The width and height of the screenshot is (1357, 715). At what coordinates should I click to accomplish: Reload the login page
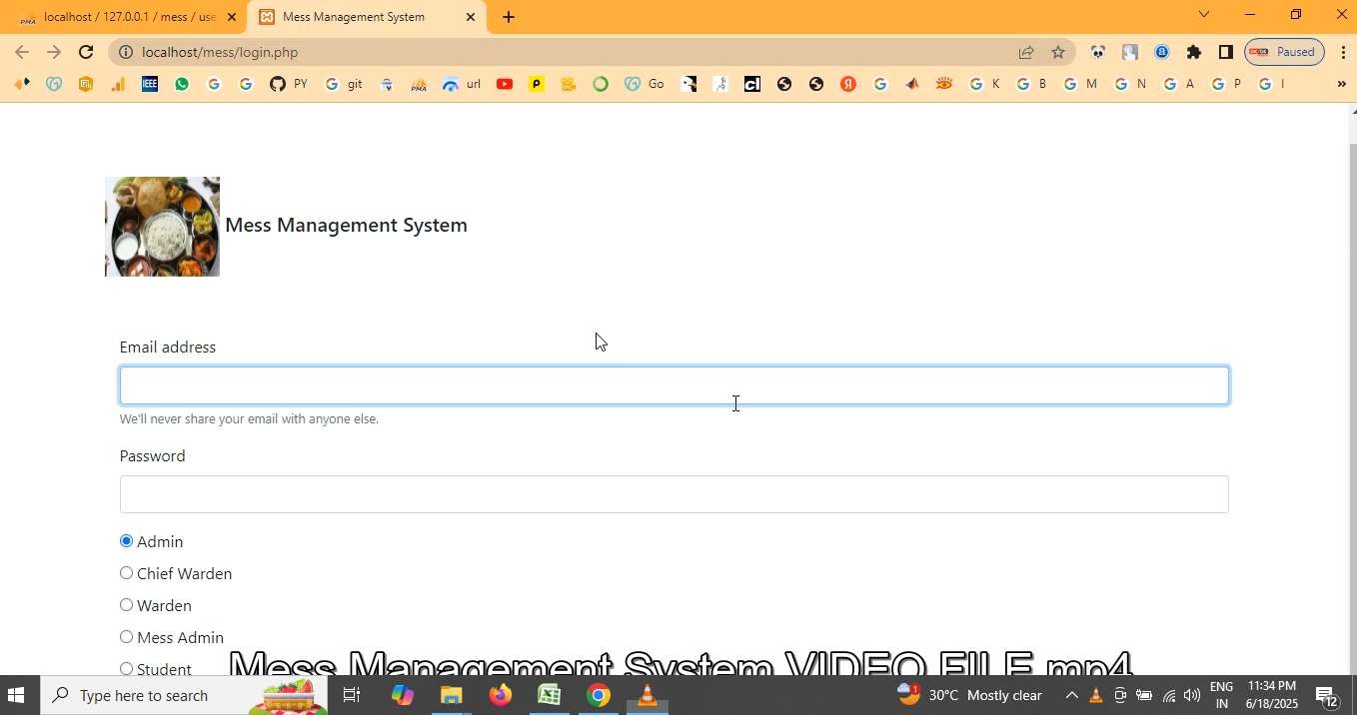click(x=86, y=52)
